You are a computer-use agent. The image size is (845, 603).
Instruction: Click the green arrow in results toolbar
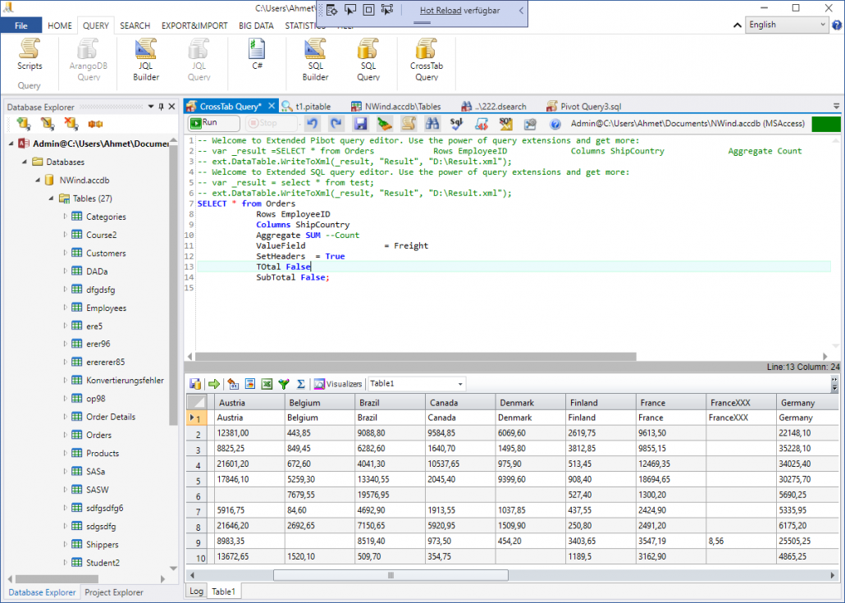click(214, 384)
